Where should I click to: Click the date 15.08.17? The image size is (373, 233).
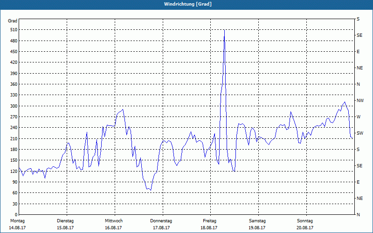(65, 228)
